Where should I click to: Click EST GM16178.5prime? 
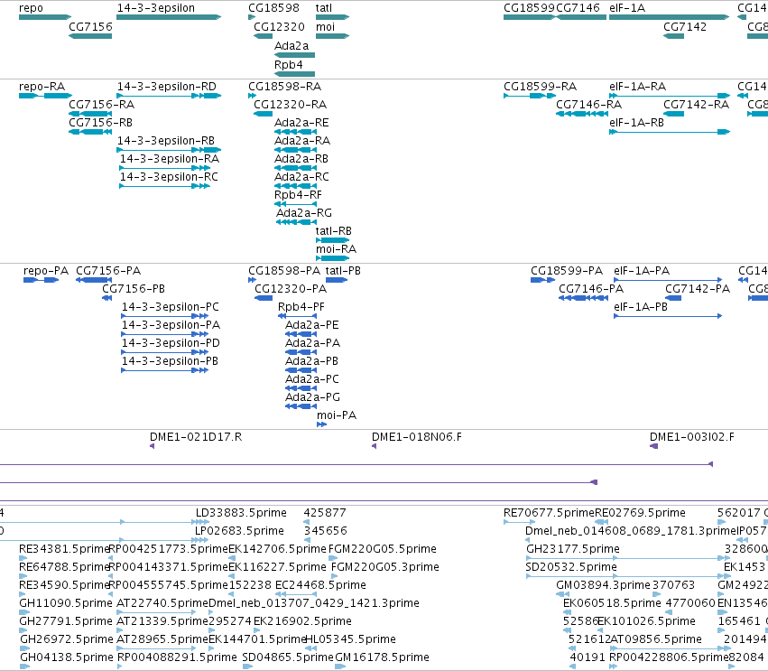(382, 657)
